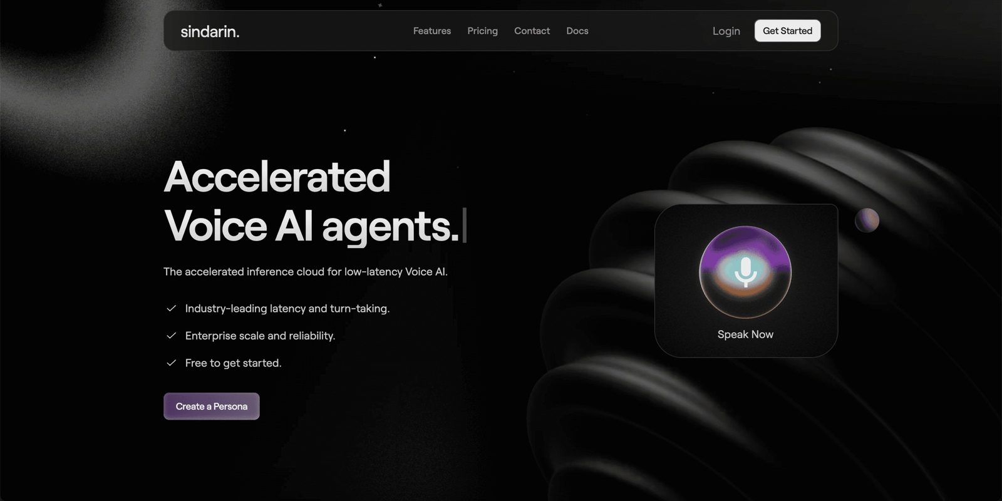
Task: Click the Create a Persona button
Action: (x=212, y=406)
